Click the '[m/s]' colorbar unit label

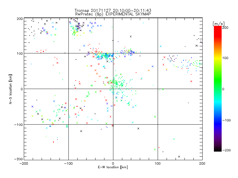coord(219,24)
